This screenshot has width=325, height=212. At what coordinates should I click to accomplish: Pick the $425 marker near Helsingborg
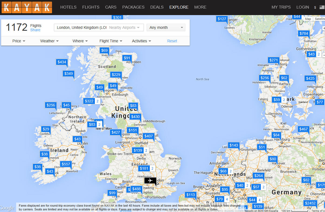(x=310, y=78)
